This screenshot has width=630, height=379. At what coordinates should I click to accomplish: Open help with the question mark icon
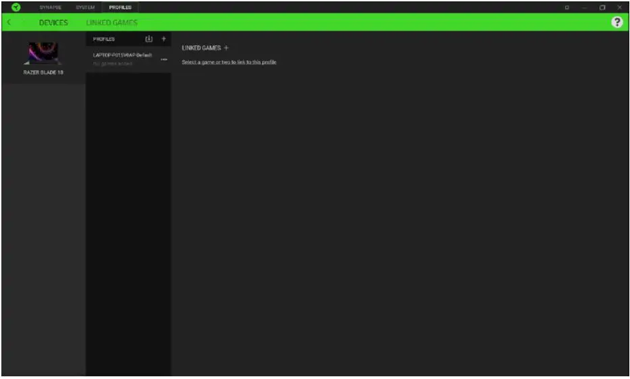pyautogui.click(x=616, y=22)
